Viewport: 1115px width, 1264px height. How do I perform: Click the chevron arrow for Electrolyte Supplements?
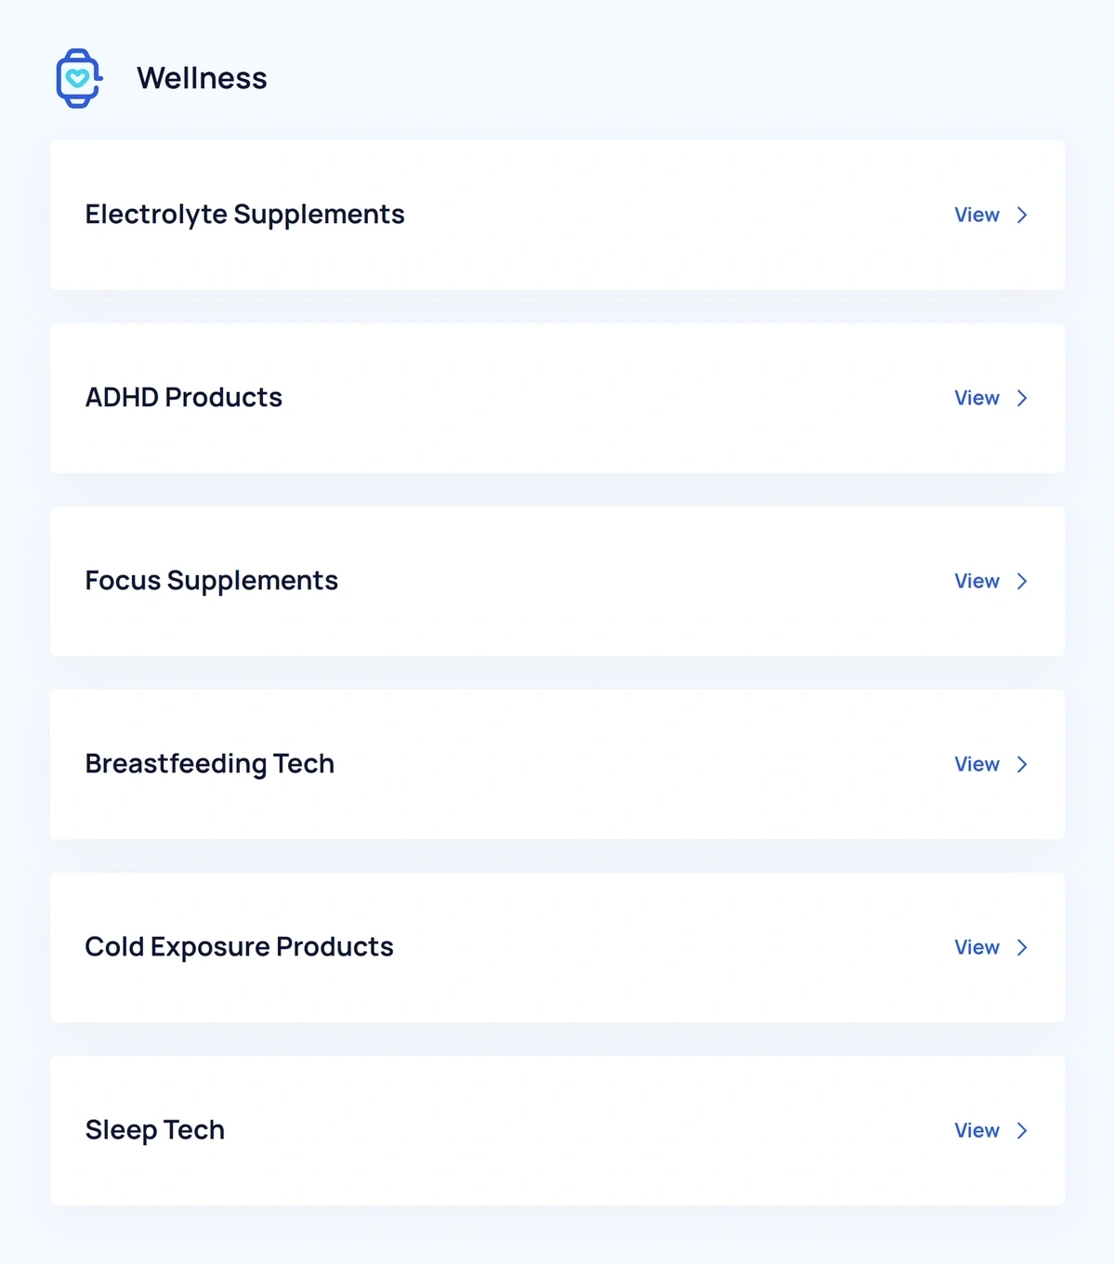[x=1022, y=215]
